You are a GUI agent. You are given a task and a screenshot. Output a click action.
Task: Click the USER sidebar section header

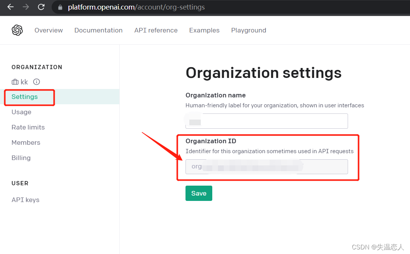20,183
